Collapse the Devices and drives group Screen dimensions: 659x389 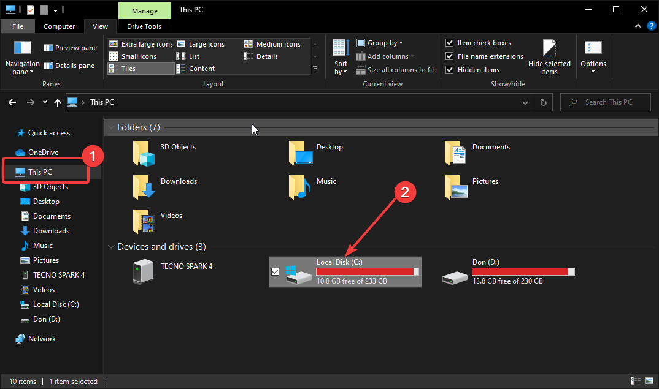pyautogui.click(x=111, y=247)
